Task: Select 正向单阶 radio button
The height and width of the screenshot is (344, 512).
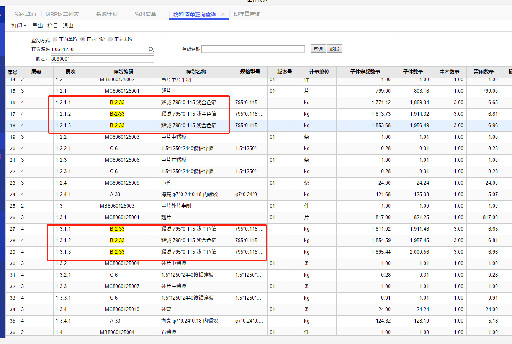Action: click(55, 39)
